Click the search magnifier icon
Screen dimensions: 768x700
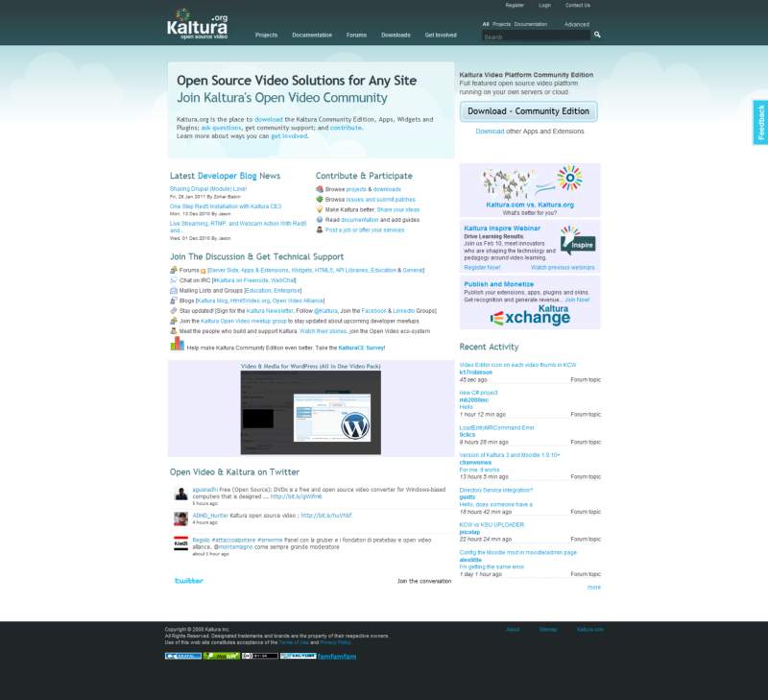(597, 35)
